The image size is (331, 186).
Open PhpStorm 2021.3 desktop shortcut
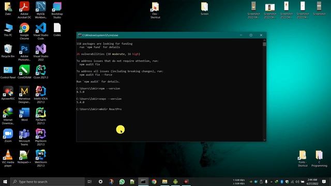(x=41, y=137)
